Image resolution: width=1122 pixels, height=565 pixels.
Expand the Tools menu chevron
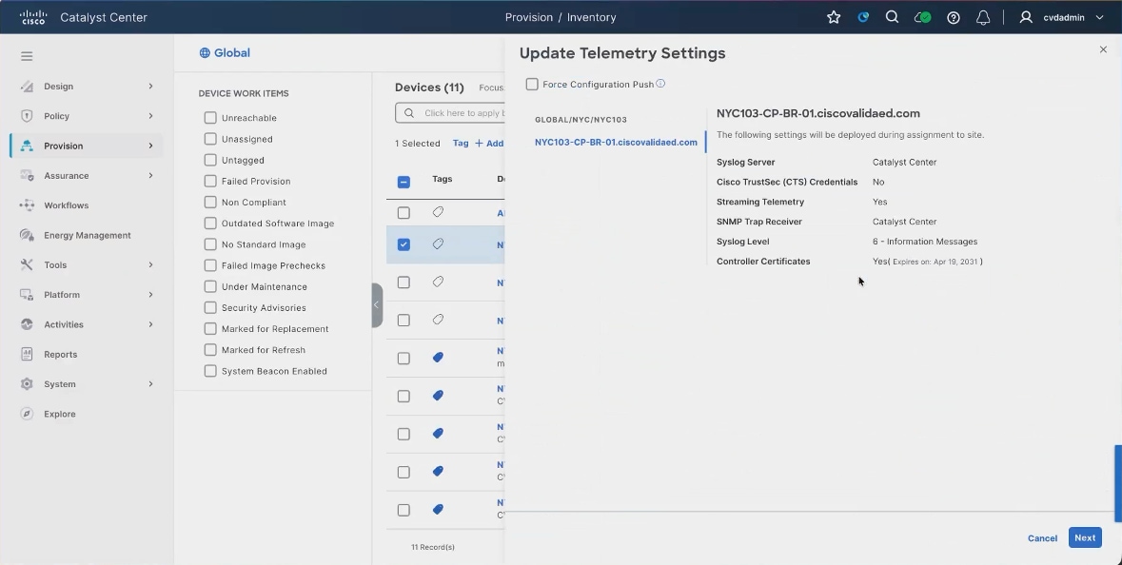(150, 264)
